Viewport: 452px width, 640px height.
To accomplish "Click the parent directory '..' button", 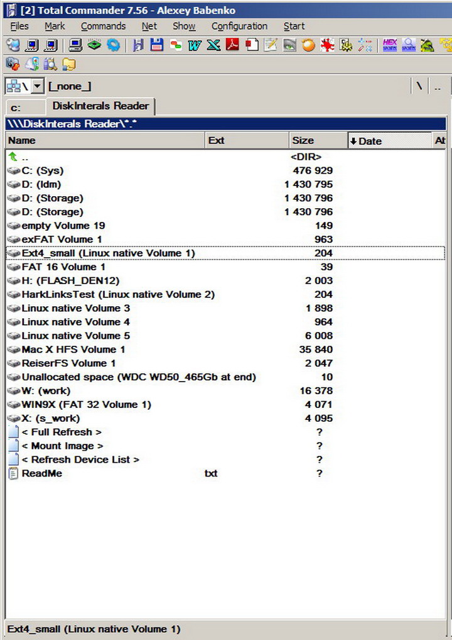I will (x=438, y=87).
